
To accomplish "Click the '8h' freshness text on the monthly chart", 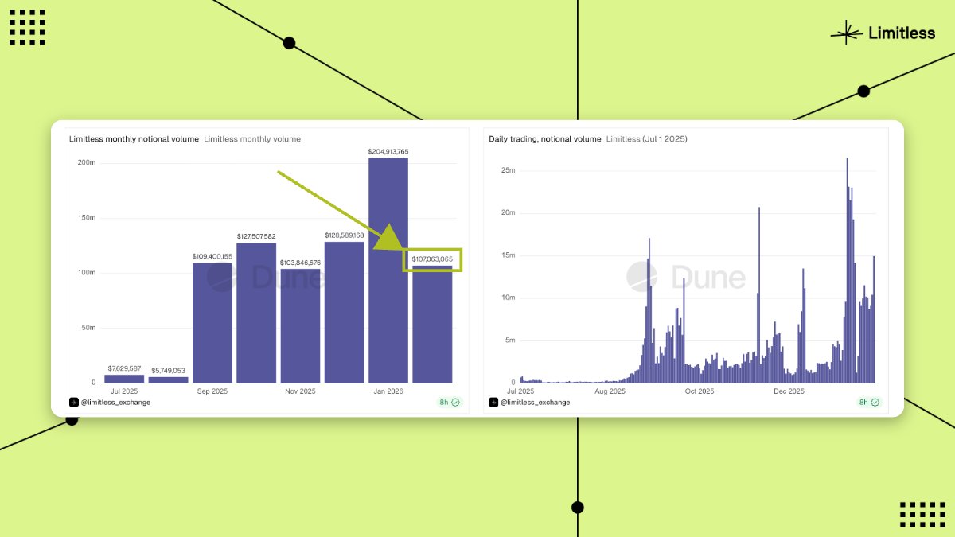I will [x=444, y=403].
